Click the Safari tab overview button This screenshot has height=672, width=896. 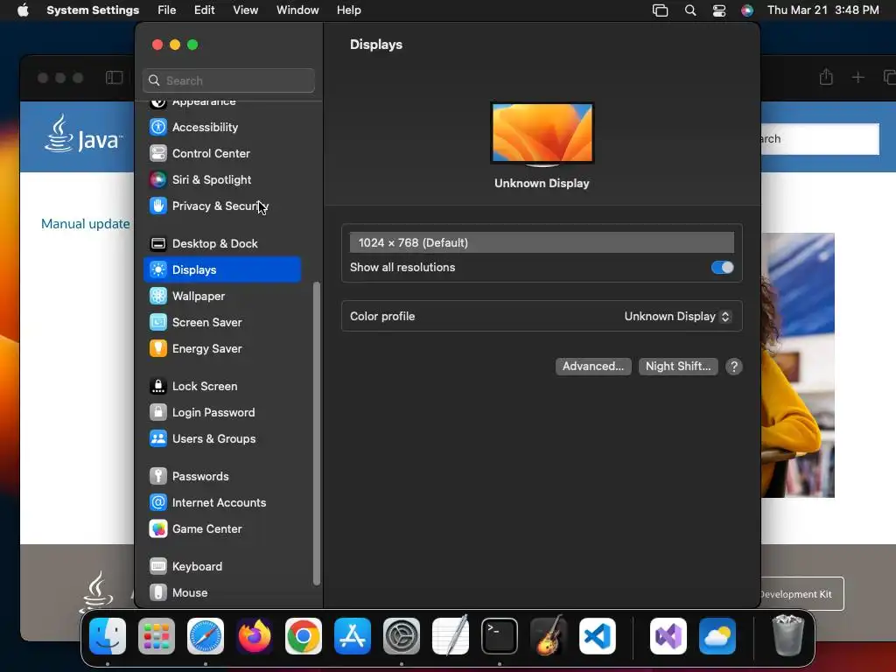(889, 77)
